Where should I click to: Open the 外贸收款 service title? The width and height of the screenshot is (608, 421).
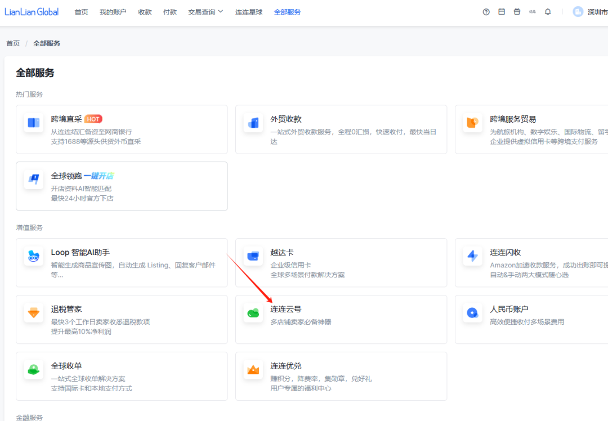286,119
